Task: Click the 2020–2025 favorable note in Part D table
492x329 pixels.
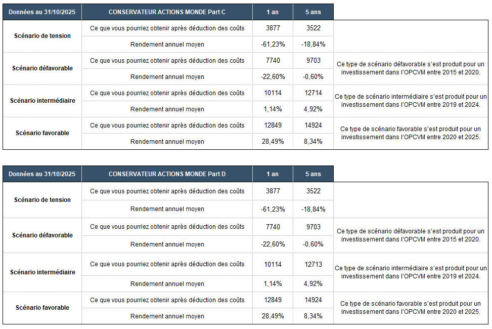Action: click(410, 308)
